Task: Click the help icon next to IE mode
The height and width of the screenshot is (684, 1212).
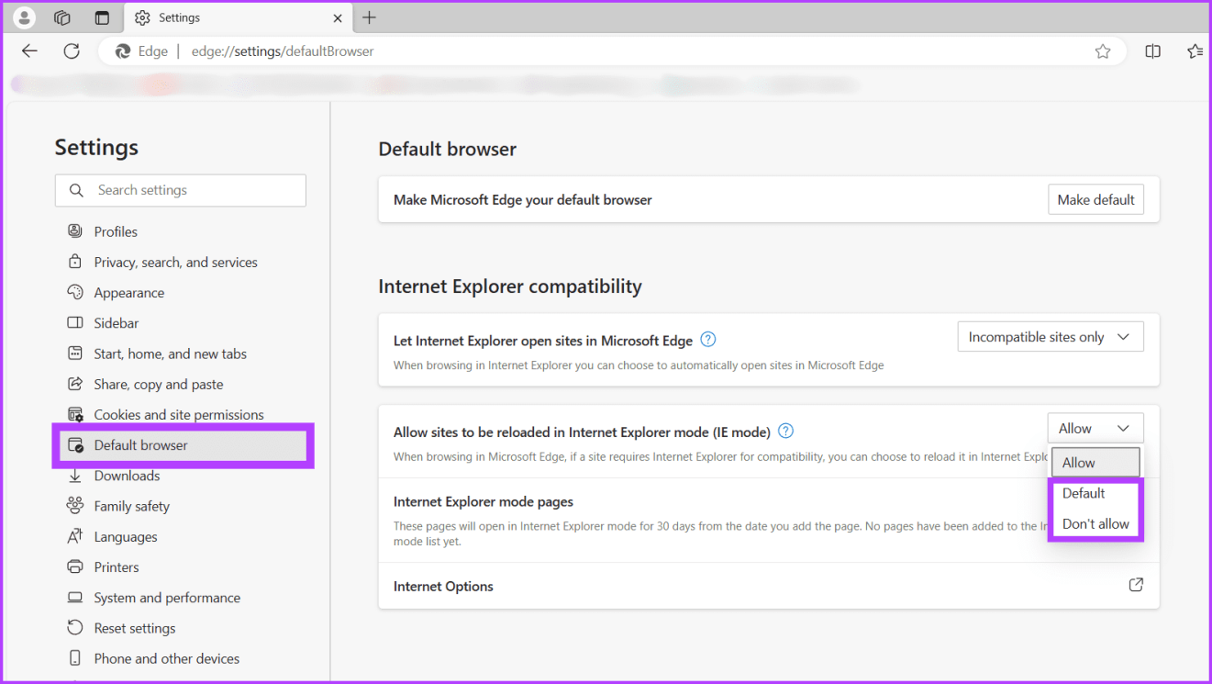Action: click(x=786, y=431)
